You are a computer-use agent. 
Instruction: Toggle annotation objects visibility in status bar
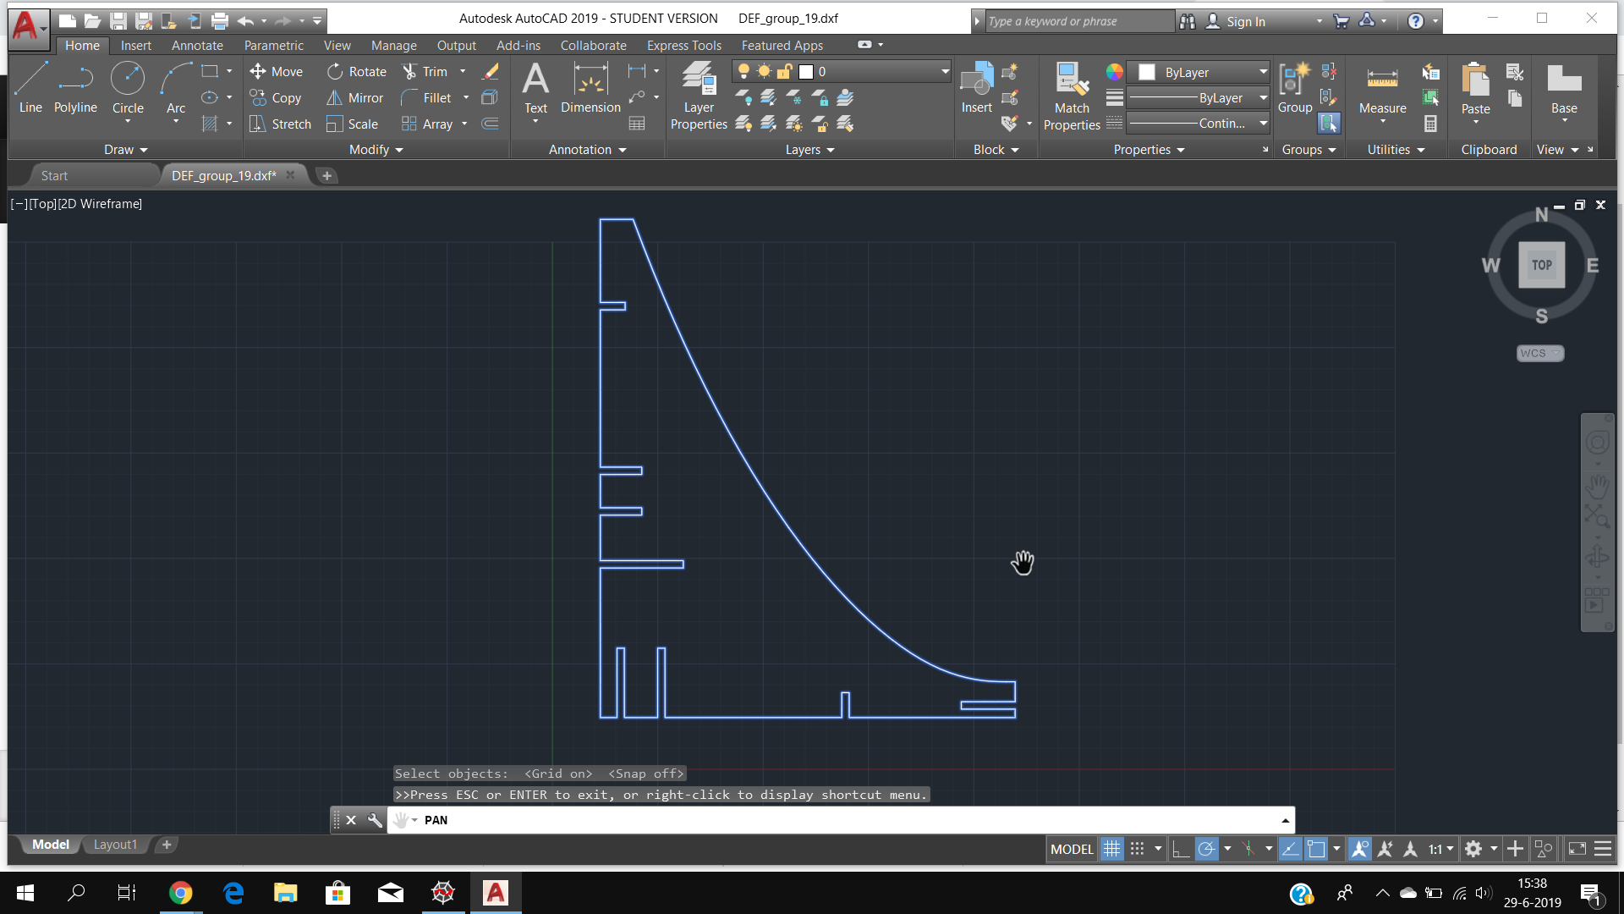[x=1359, y=849]
